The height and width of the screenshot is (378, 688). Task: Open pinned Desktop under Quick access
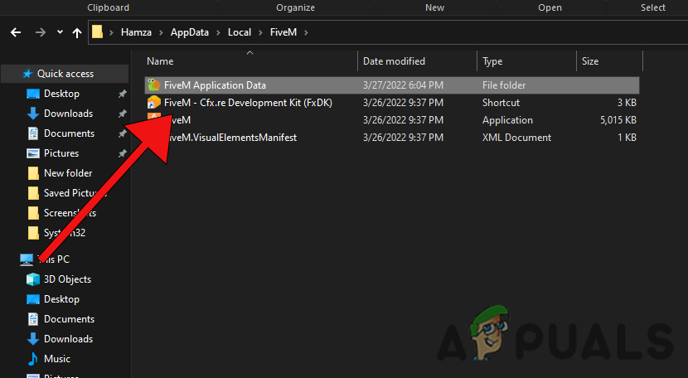61,94
